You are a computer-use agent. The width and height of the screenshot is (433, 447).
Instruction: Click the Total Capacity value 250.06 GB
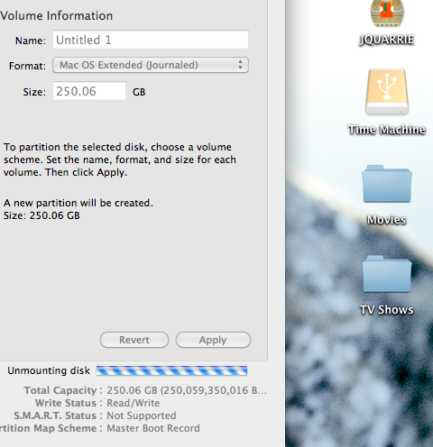tap(187, 390)
